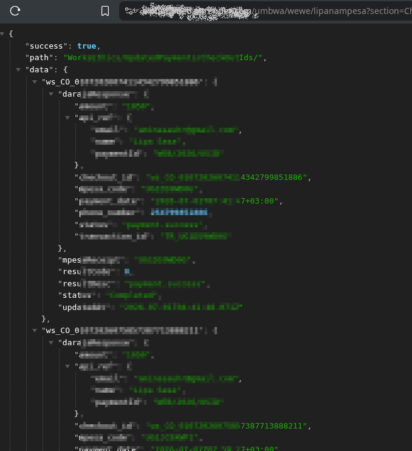The image size is (412, 451).
Task: Collapse ws_CO_0 entry with checkout id ending 4342799851886
Action: click(35, 82)
